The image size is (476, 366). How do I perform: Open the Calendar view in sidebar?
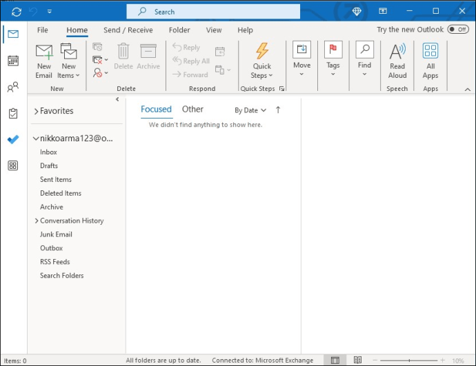click(x=13, y=61)
